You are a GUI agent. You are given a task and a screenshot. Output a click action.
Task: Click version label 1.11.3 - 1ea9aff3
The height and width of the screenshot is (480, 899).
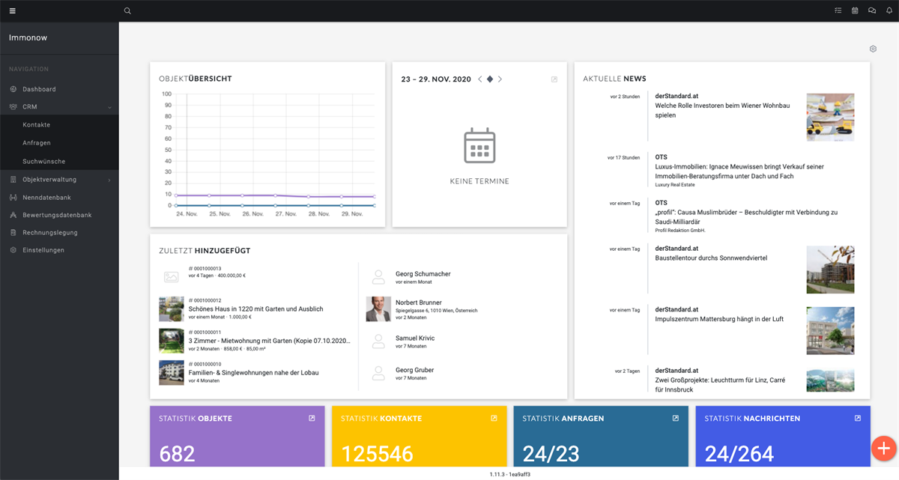tap(509, 475)
